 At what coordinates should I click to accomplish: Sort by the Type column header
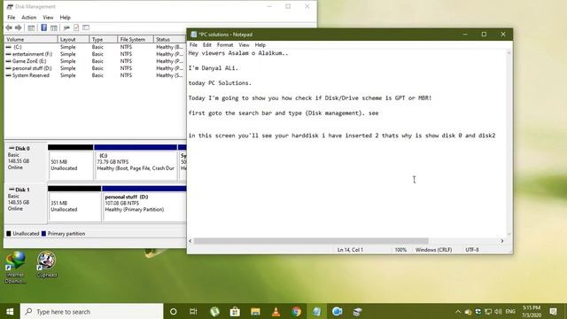[x=104, y=39]
